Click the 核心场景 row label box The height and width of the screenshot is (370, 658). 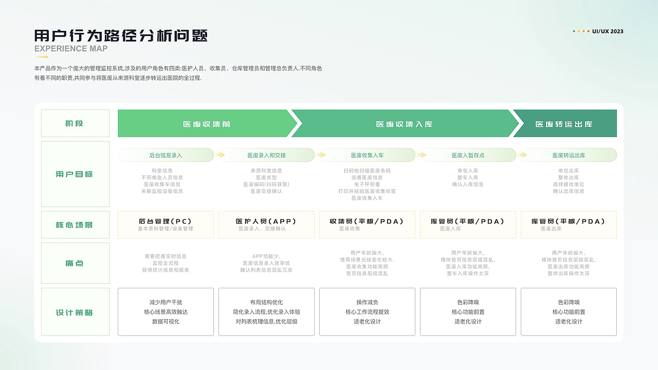tap(76, 225)
